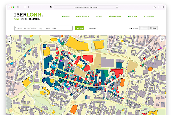172x115 pixels.
Task: Show Safari tab overview
Action: point(163,7)
